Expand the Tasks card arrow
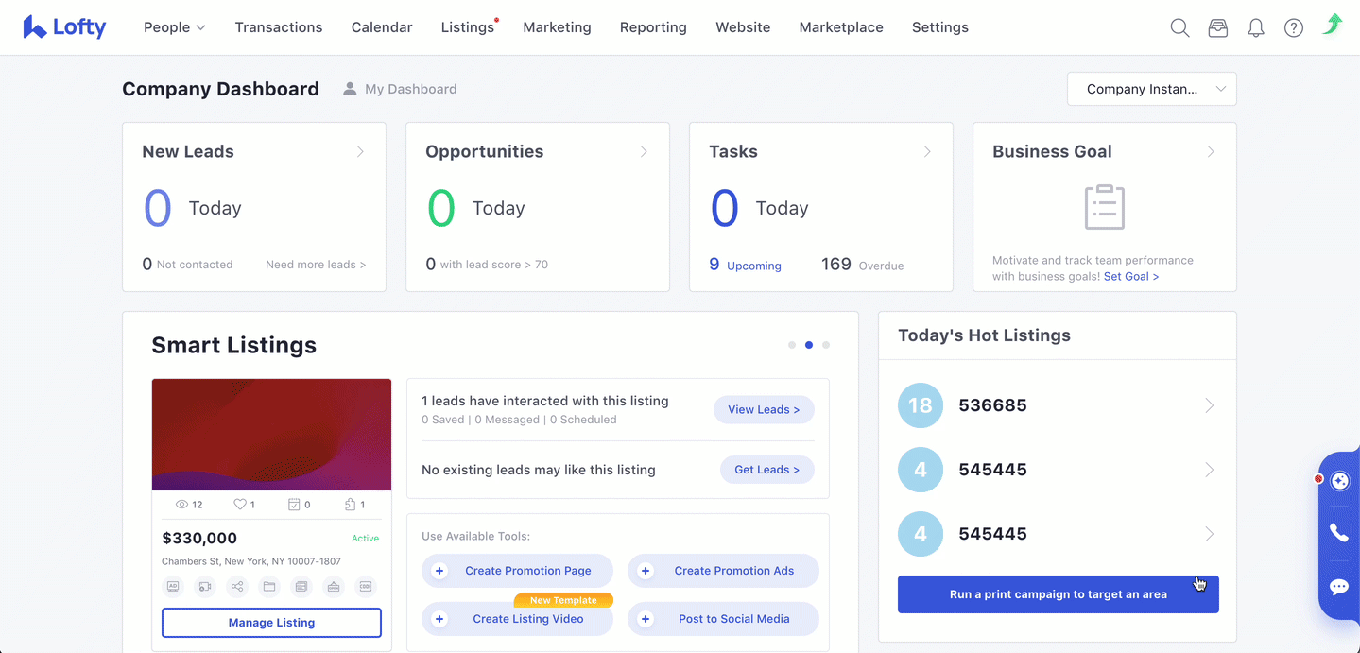 click(927, 151)
